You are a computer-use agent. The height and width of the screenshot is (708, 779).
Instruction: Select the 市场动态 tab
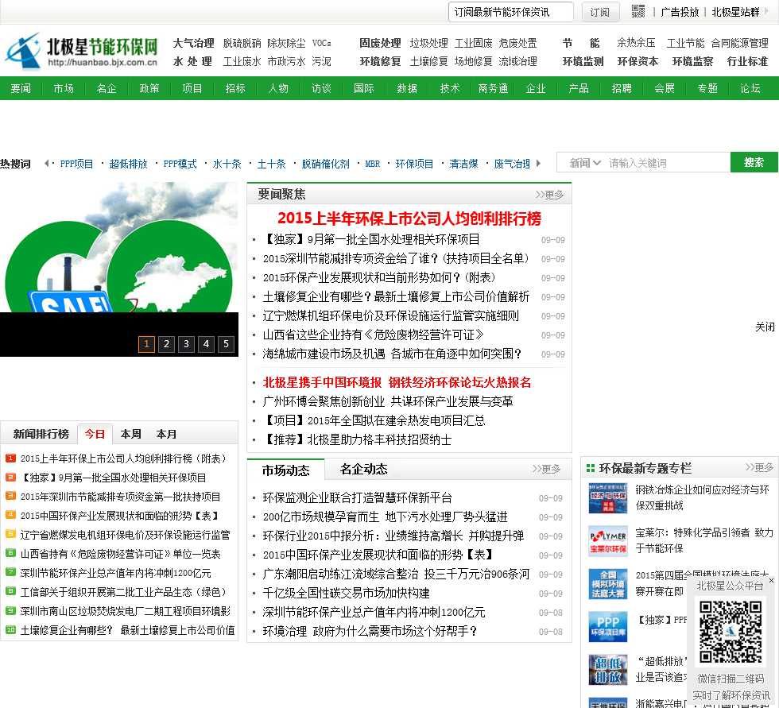[x=285, y=470]
